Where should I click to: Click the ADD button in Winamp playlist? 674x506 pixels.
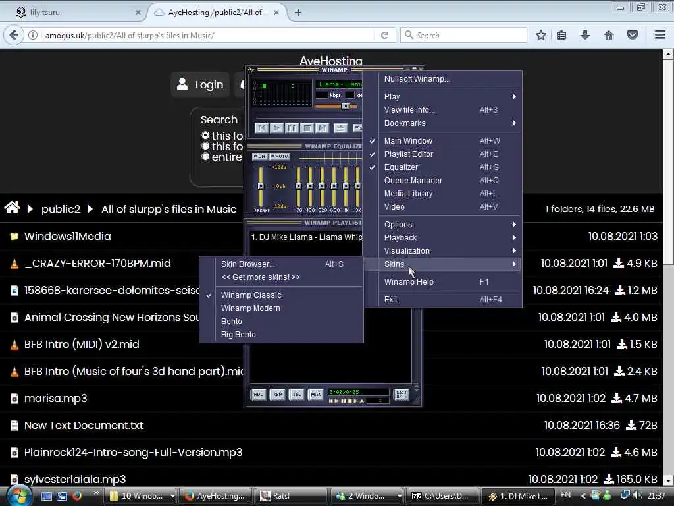point(258,394)
